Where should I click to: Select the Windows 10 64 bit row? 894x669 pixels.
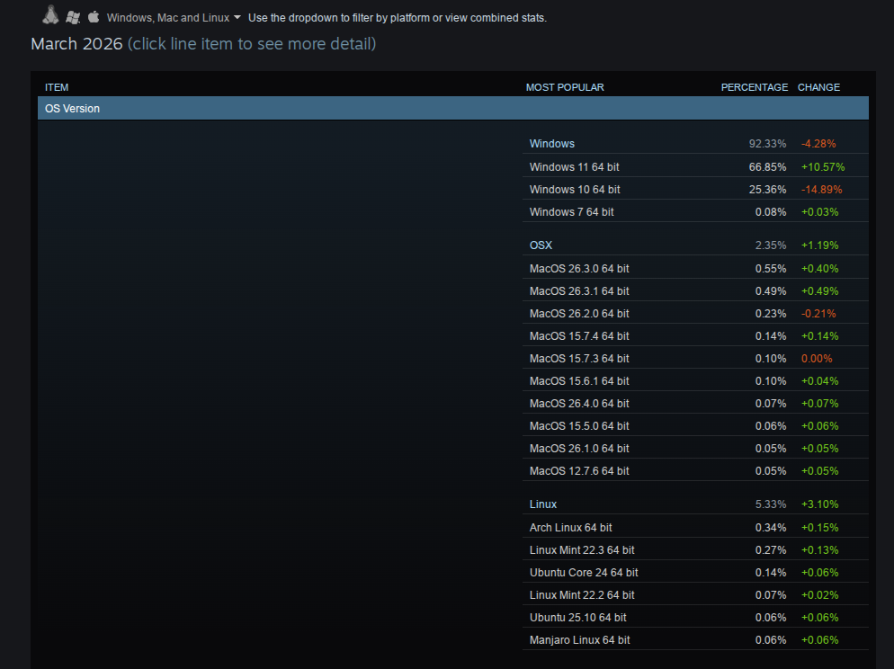pos(695,189)
